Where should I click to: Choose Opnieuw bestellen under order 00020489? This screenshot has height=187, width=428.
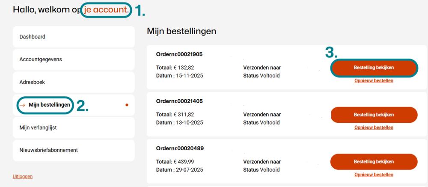pos(374,175)
